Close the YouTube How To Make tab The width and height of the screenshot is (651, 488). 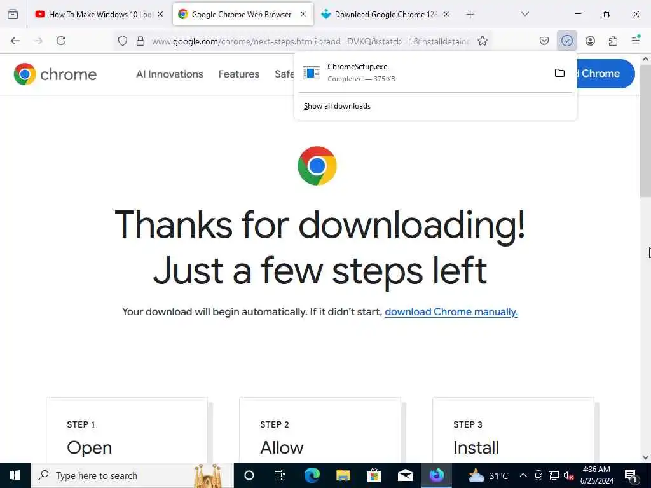click(160, 14)
